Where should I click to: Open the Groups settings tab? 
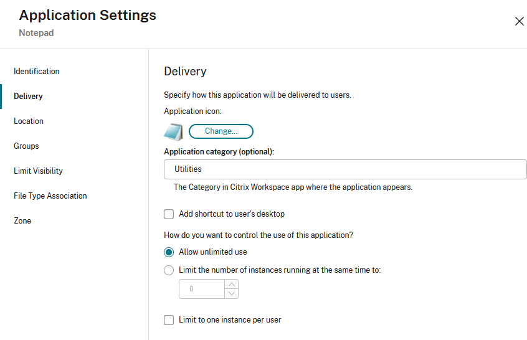click(x=26, y=146)
